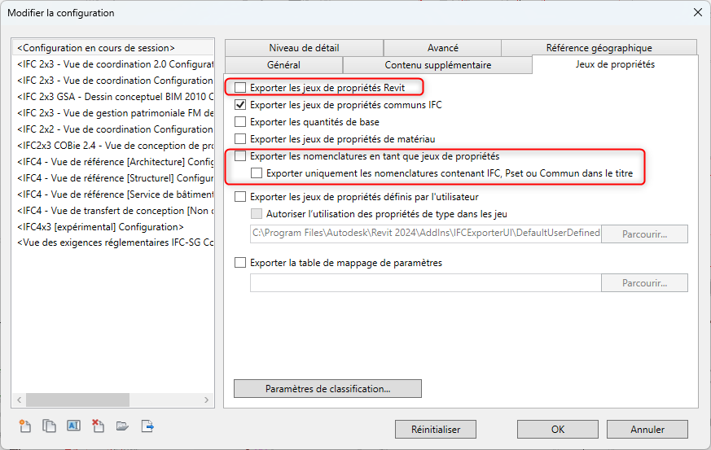Viewport: 711px width, 450px height.
Task: Enable Exporter les jeux de propriétés Revit
Action: 240,87
